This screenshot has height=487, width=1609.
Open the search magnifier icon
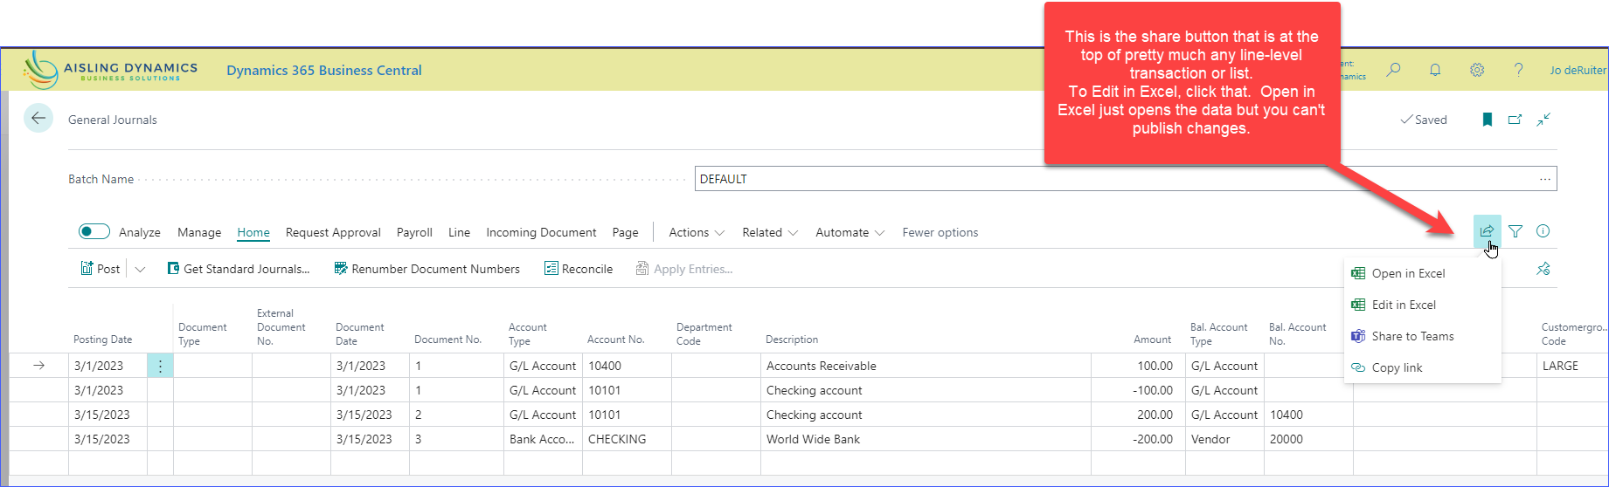[x=1394, y=70]
